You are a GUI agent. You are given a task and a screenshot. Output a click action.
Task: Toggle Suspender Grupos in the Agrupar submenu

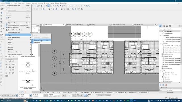(41, 40)
